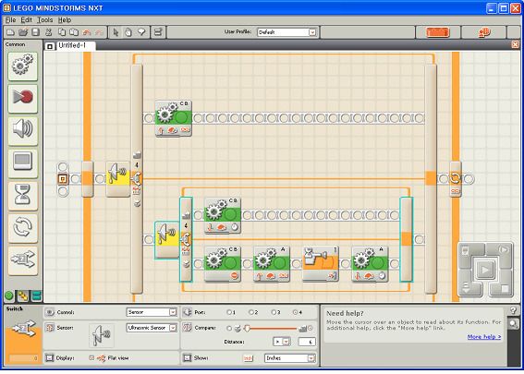Screen dimensions: 524x374
Task: Click the Download button in the controller
Action: pos(467,287)
